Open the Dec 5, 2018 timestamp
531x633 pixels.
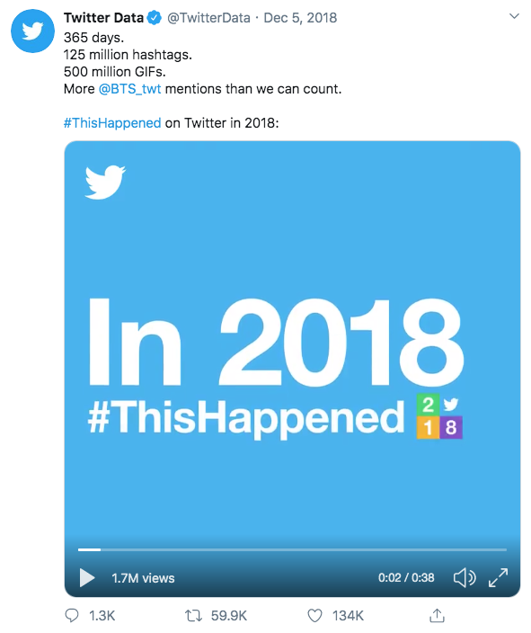point(300,18)
